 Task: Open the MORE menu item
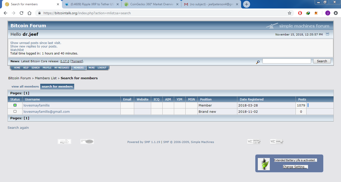(x=92, y=68)
